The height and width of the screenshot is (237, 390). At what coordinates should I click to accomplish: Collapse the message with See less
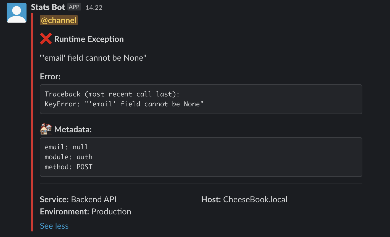tap(54, 226)
